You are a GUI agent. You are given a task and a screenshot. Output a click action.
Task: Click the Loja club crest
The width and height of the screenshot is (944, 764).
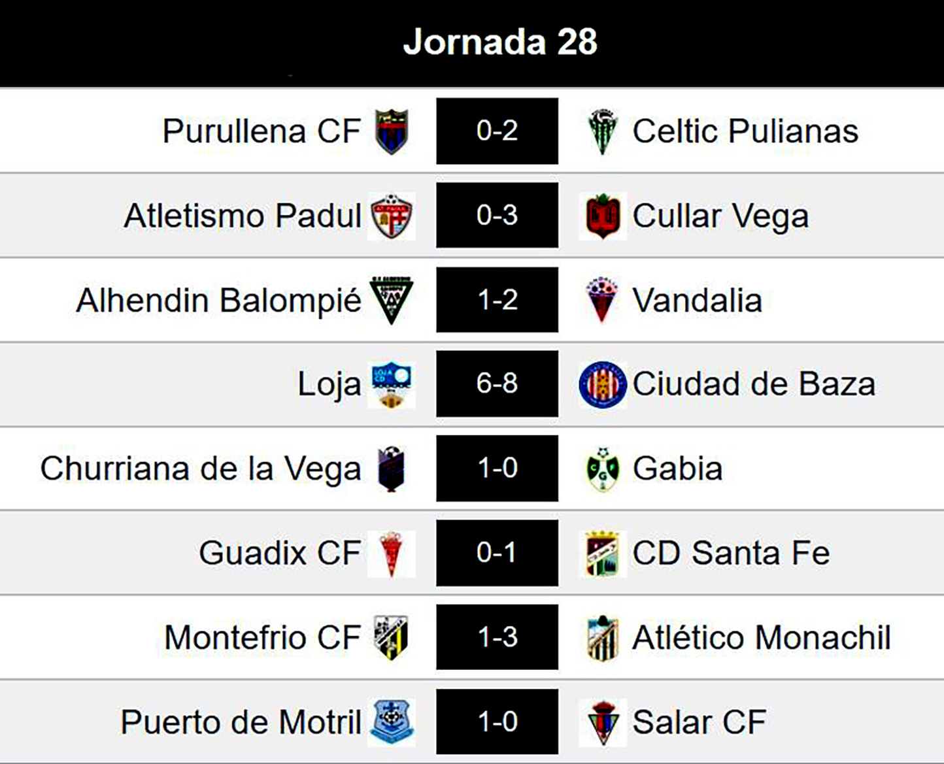[392, 384]
